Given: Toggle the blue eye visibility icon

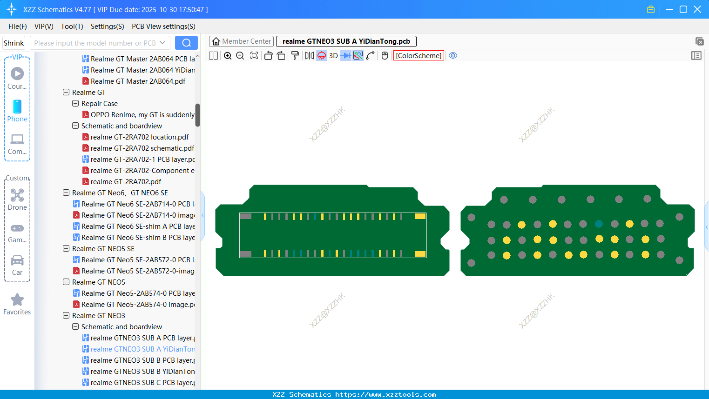Looking at the screenshot, I should [x=453, y=56].
